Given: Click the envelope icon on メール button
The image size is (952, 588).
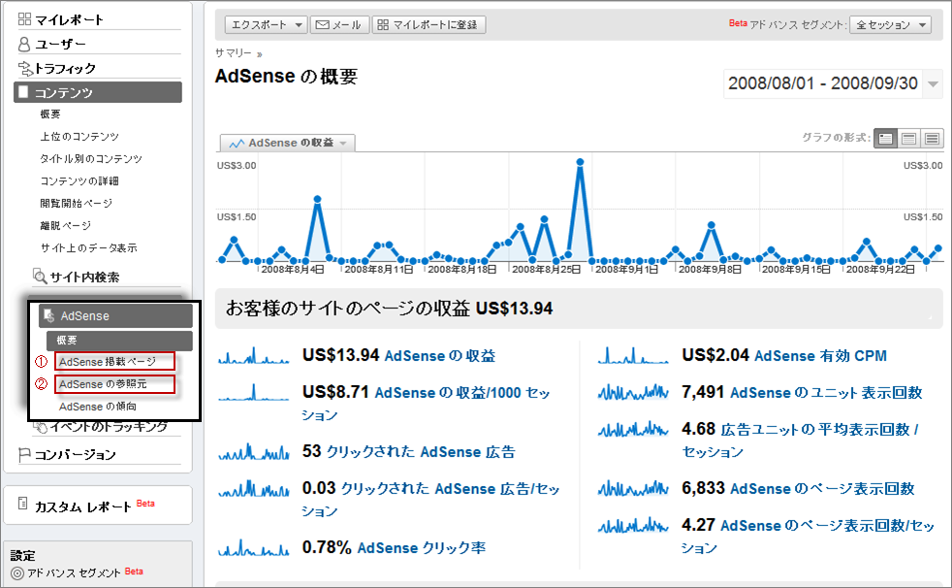Looking at the screenshot, I should (323, 25).
